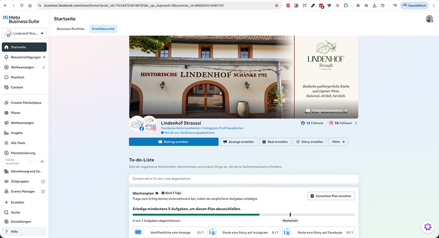Open the Werbeanzeigen item below Planer
Viewport: 439px width, 238px height.
pyautogui.click(x=24, y=123)
